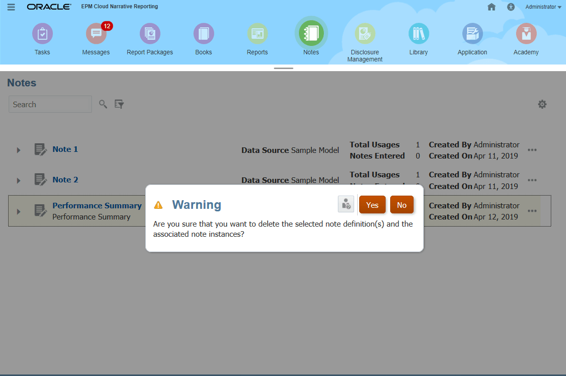The image size is (566, 376).
Task: Click the Performance Summary note icon
Action: tap(41, 211)
